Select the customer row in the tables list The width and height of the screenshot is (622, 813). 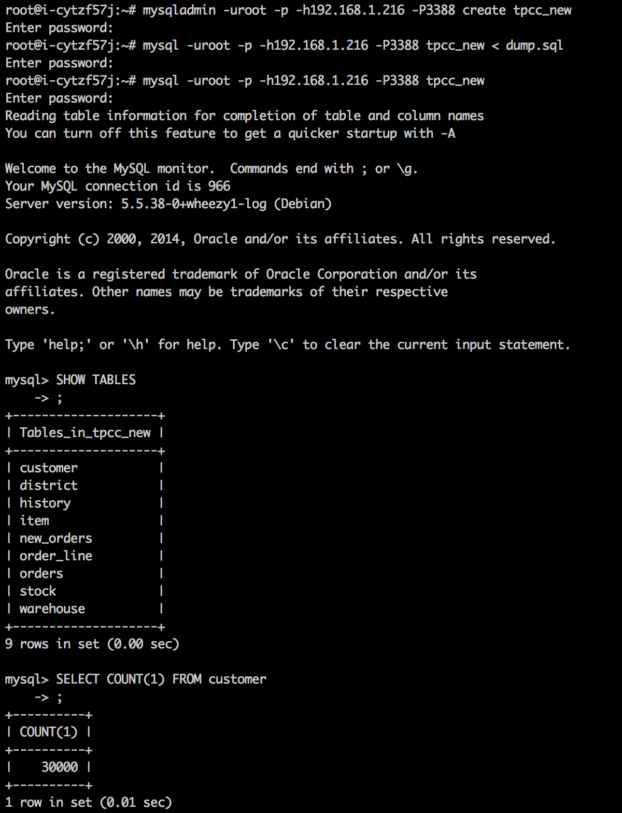pyautogui.click(x=49, y=468)
